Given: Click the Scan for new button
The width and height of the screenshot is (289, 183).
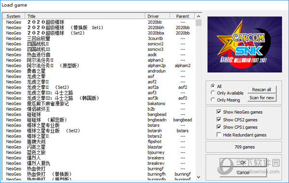Looking at the screenshot, I should point(262,98).
